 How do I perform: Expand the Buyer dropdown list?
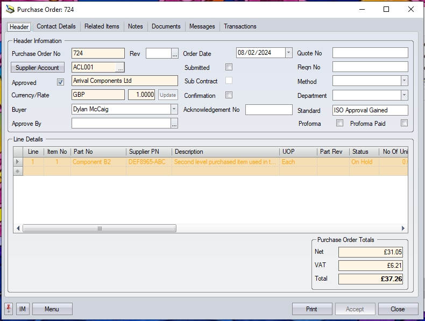174,109
